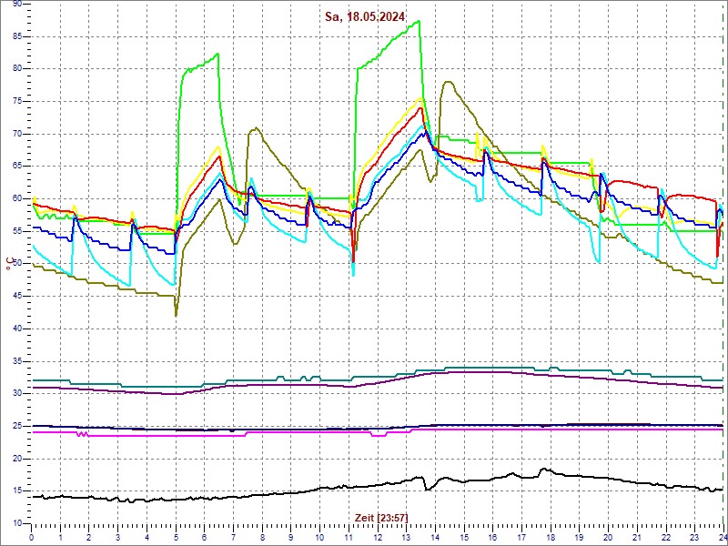Click the '°C' temperature axis label
This screenshot has height=546, width=728.
[x=8, y=264]
